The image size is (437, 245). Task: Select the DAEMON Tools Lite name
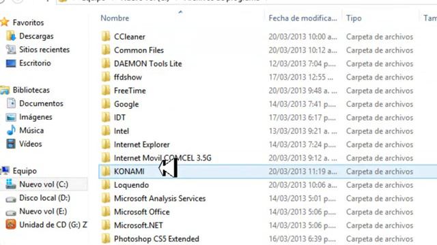pos(147,63)
